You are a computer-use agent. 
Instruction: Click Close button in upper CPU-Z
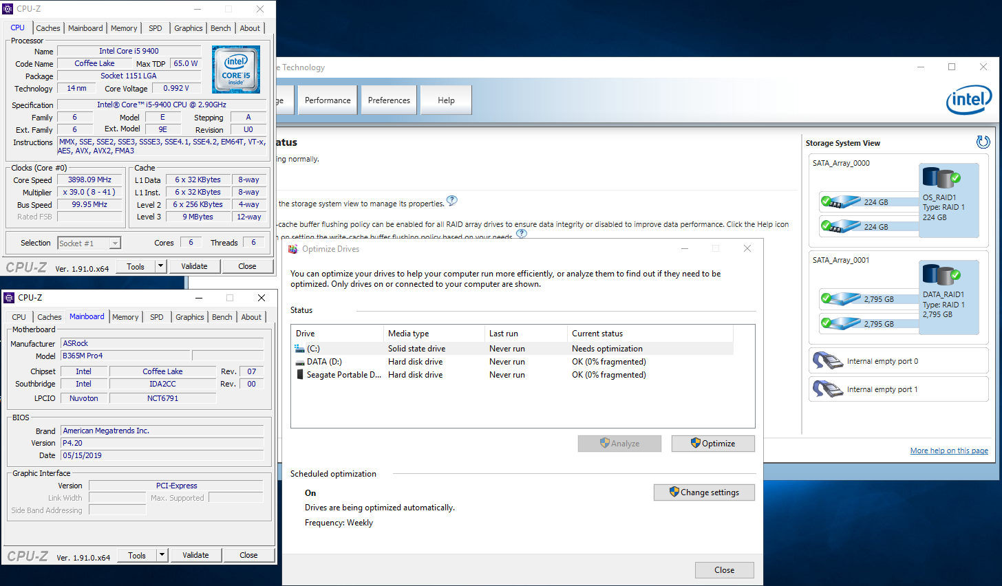[x=248, y=266]
